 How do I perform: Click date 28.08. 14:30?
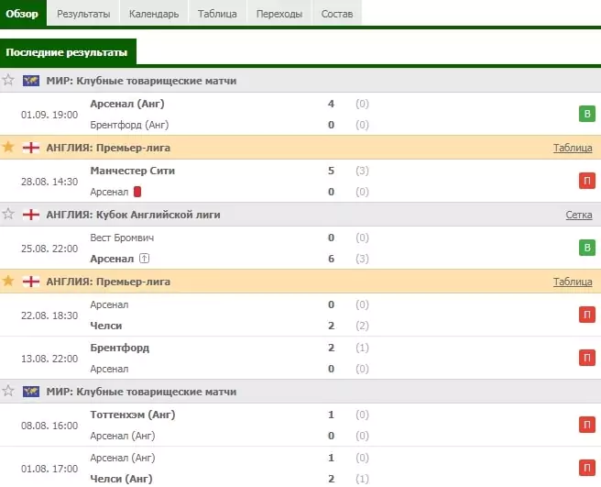(49, 182)
